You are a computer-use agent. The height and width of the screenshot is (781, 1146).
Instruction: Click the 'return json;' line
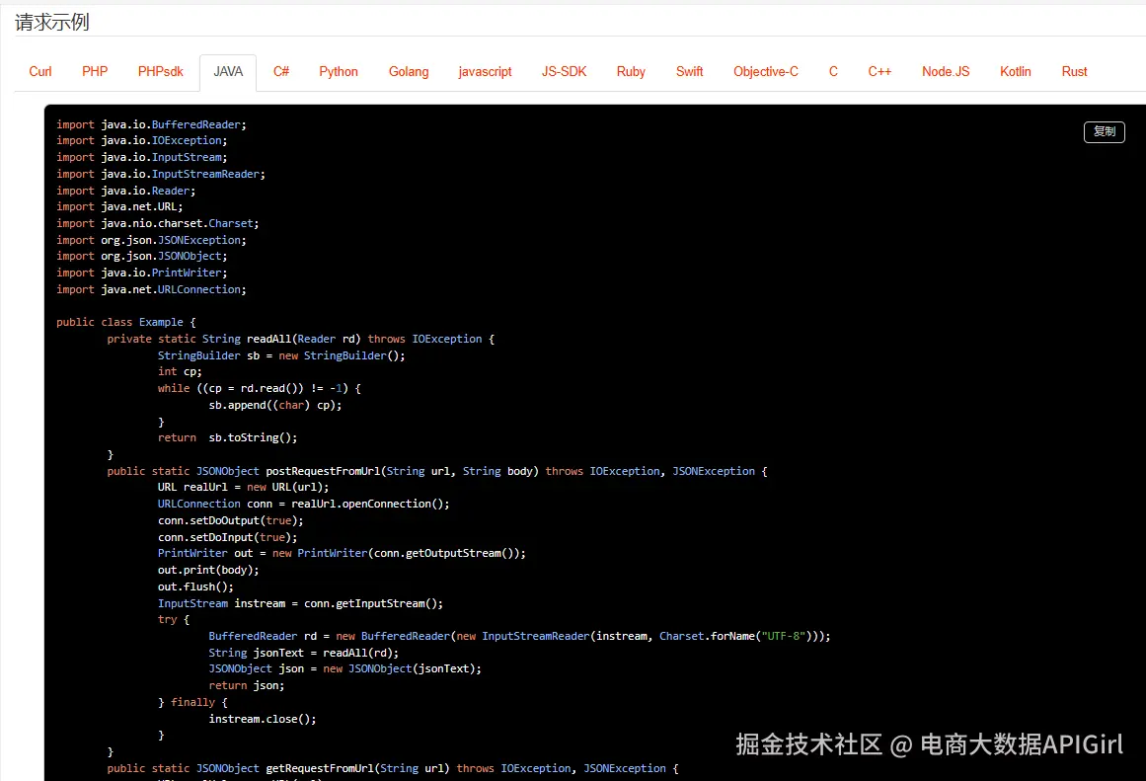247,685
